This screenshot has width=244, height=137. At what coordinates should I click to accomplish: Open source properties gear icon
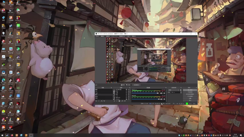[119, 101]
